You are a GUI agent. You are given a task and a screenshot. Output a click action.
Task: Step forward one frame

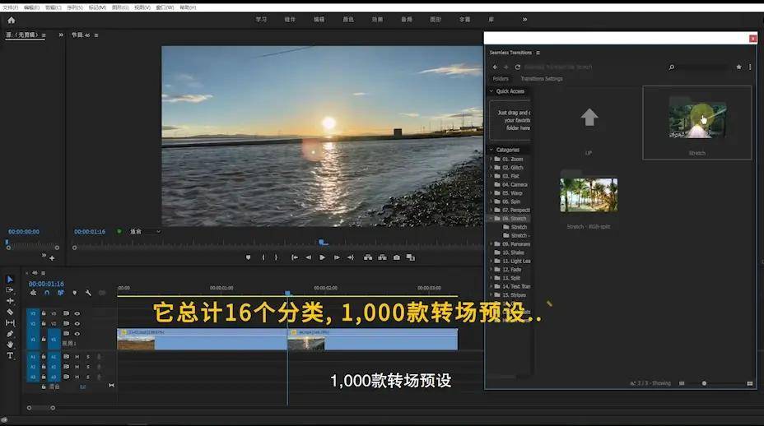tap(336, 257)
